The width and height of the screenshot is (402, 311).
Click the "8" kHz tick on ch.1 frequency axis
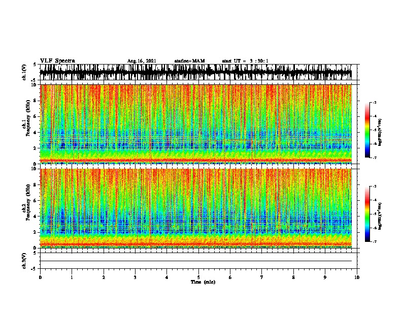click(36, 101)
